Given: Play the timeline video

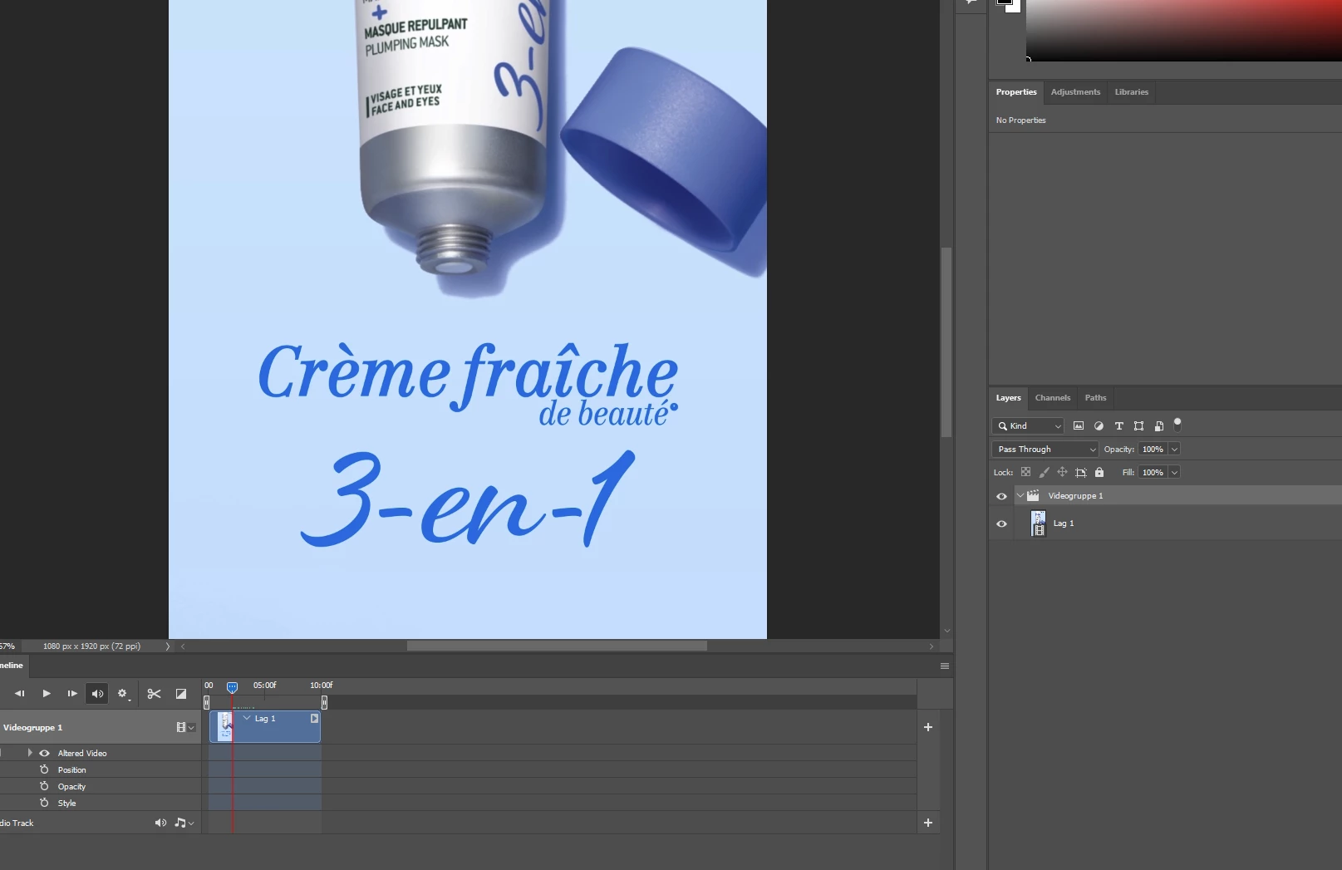Looking at the screenshot, I should point(47,693).
